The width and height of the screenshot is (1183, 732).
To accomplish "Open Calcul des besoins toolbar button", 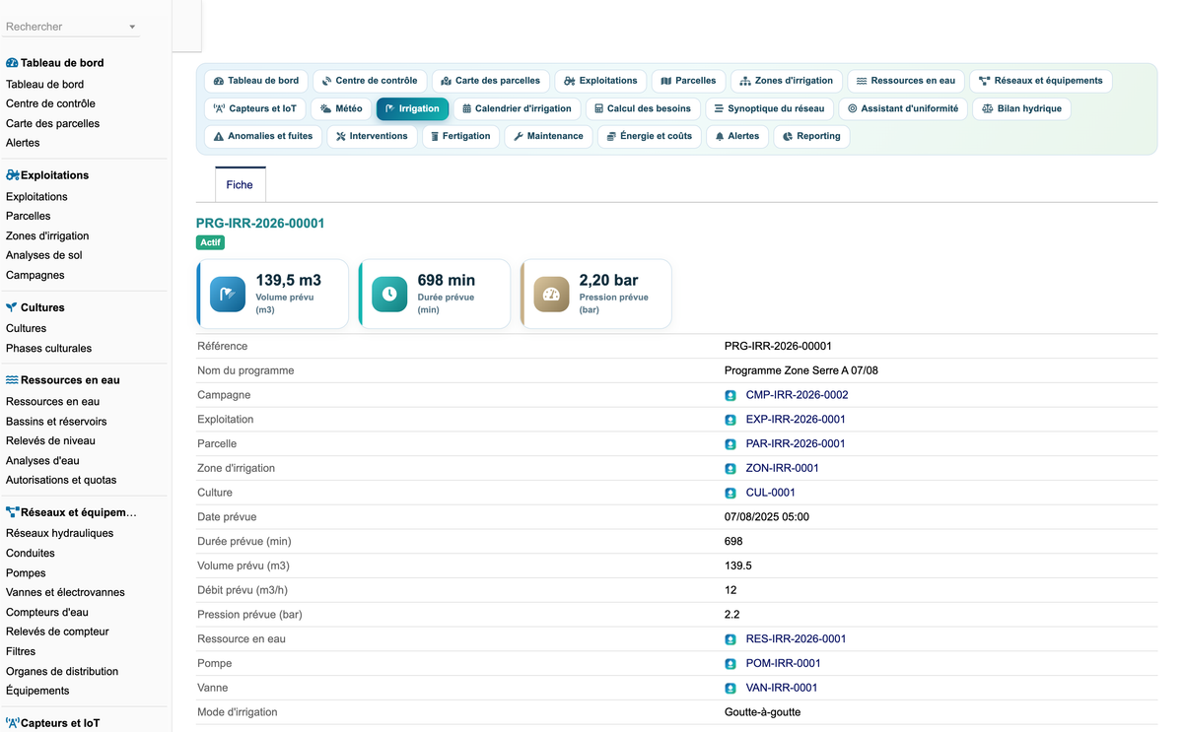I will coord(643,108).
